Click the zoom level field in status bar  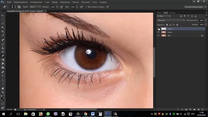(x=9, y=110)
